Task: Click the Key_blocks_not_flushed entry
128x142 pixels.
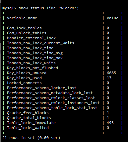Action: [32, 68]
